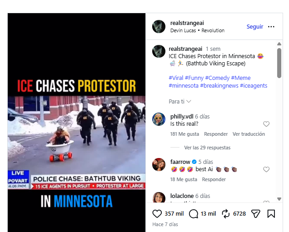The width and height of the screenshot is (289, 232).
Task: Click the comments scrollbar thumb
Action: [x=279, y=63]
